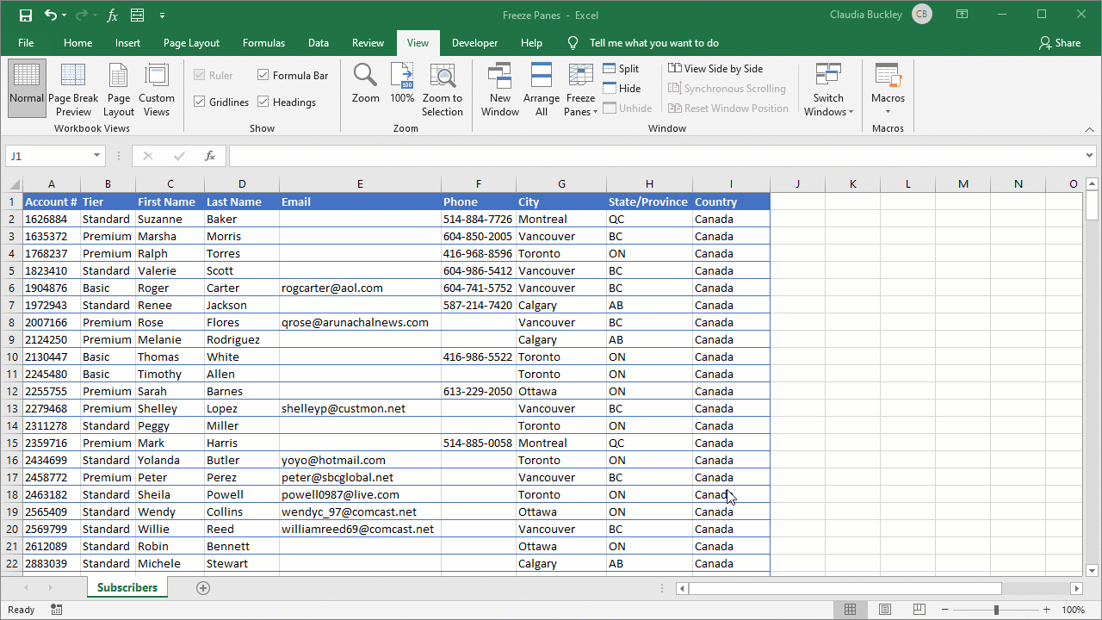The image size is (1102, 620).
Task: Expand the Name Box dropdown arrow
Action: coord(97,156)
